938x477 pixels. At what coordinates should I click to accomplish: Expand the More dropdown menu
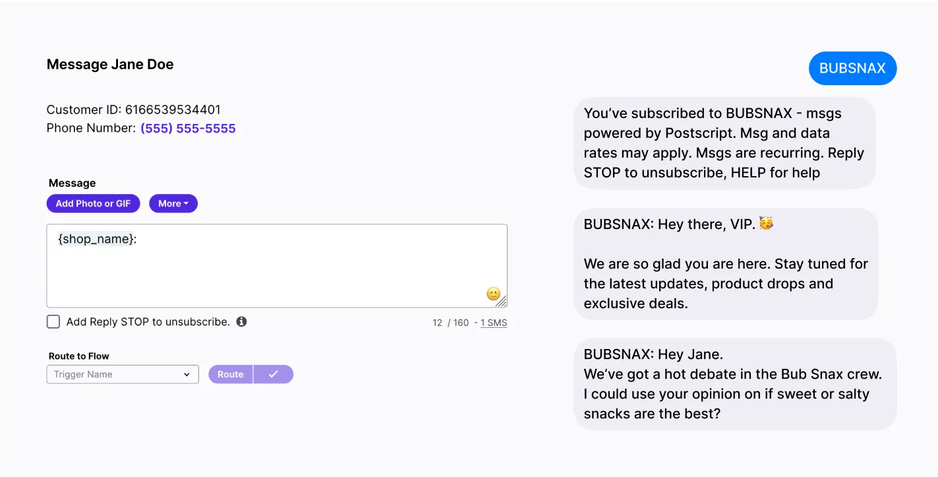(x=173, y=204)
